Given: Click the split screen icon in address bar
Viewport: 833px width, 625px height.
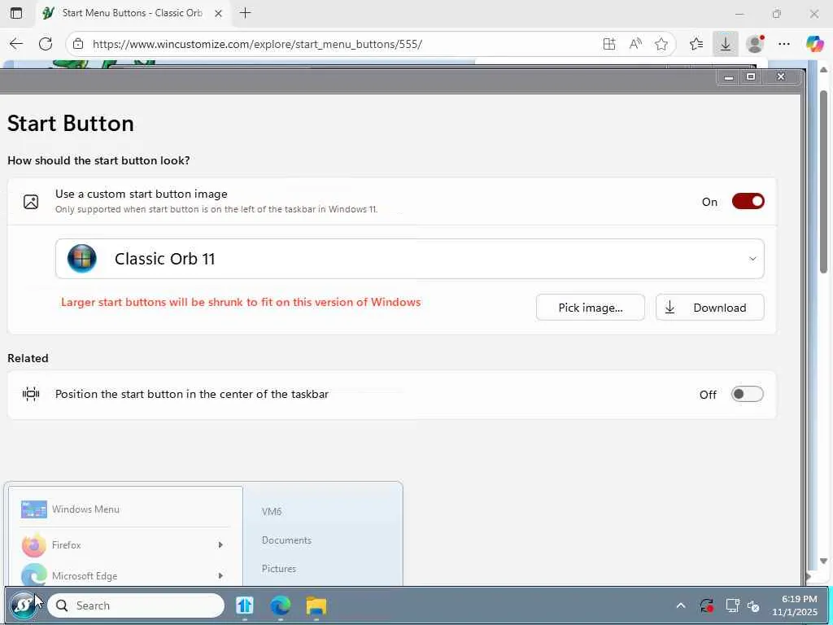Looking at the screenshot, I should (x=609, y=44).
